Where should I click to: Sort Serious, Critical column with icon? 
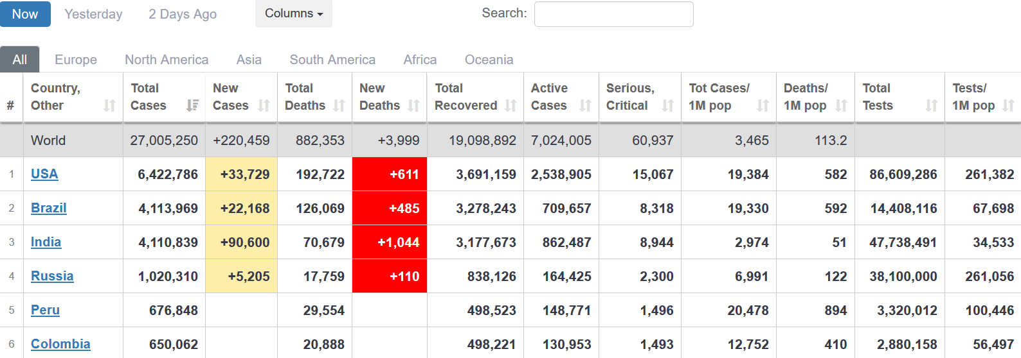pyautogui.click(x=668, y=105)
